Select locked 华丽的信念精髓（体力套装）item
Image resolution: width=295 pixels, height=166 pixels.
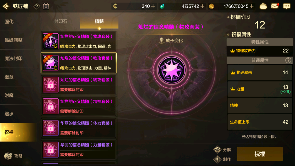[79, 128]
